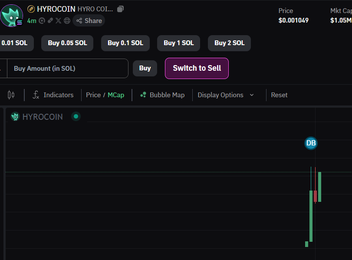Screen dimensions: 352x260
Task: Click the Solana chain badge on avatar
Action: pos(20,22)
